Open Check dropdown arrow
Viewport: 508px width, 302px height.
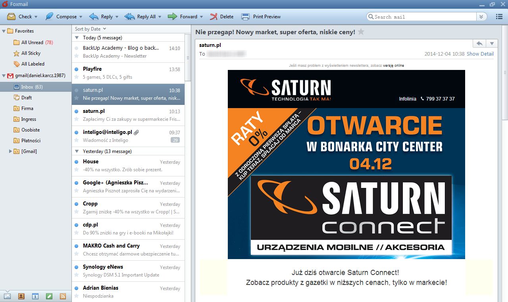click(36, 17)
